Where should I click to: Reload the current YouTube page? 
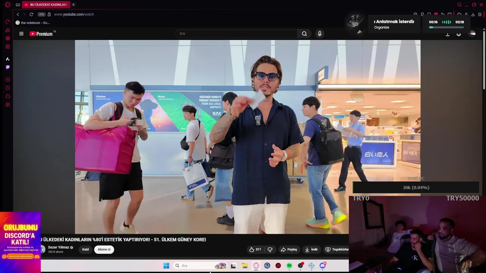(31, 14)
